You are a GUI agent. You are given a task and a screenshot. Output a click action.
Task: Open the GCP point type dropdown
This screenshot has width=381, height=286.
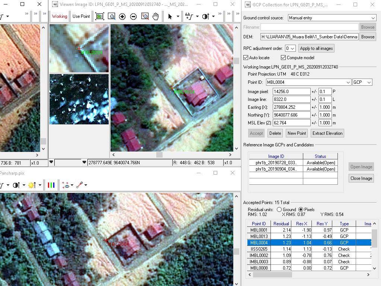pos(362,82)
